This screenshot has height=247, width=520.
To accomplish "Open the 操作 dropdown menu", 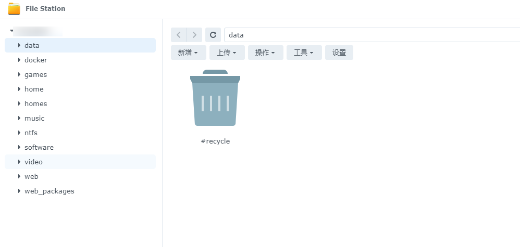I will [x=265, y=53].
